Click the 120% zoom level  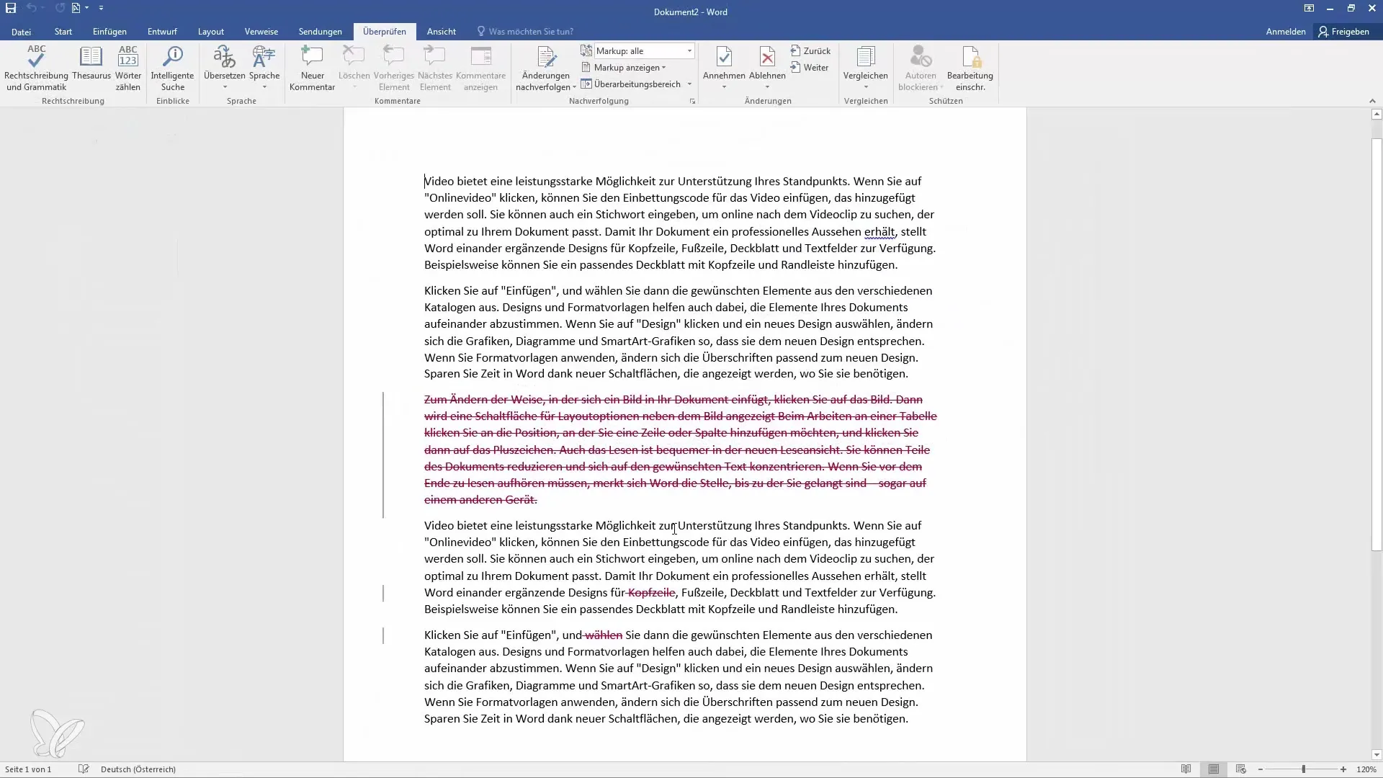tap(1366, 769)
